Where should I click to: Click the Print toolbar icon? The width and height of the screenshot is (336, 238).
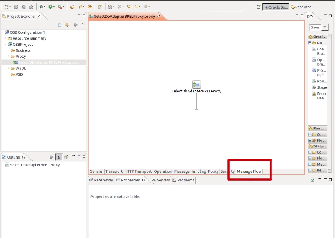[31, 7]
